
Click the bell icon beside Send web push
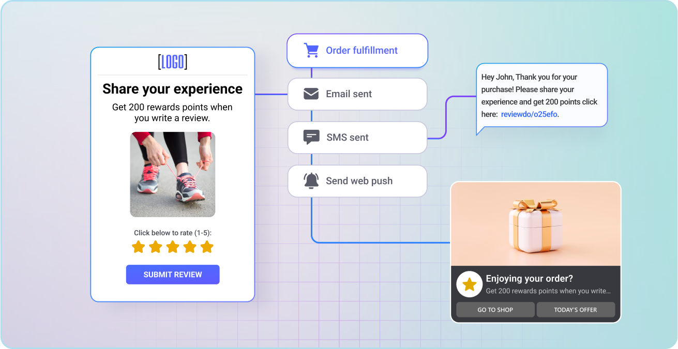pyautogui.click(x=311, y=180)
